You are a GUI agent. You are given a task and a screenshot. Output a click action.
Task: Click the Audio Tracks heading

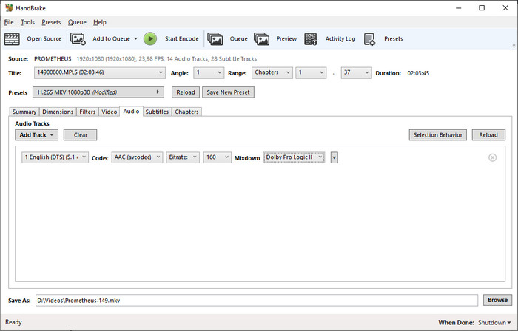tap(32, 123)
